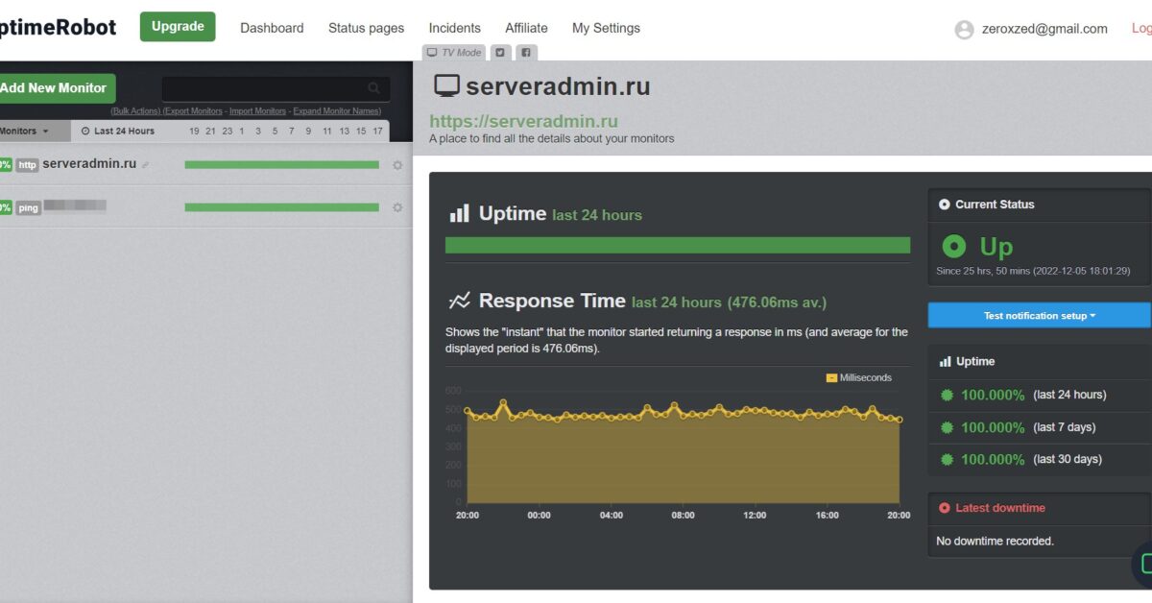Open settings gear for serveradmin.ru monitor
The width and height of the screenshot is (1152, 603).
tap(397, 165)
